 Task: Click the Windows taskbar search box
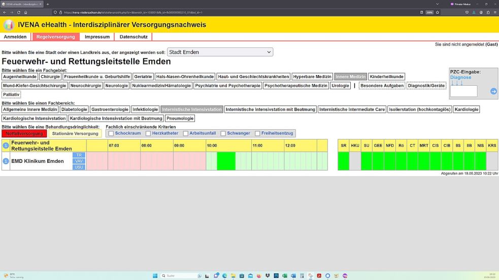point(181,276)
